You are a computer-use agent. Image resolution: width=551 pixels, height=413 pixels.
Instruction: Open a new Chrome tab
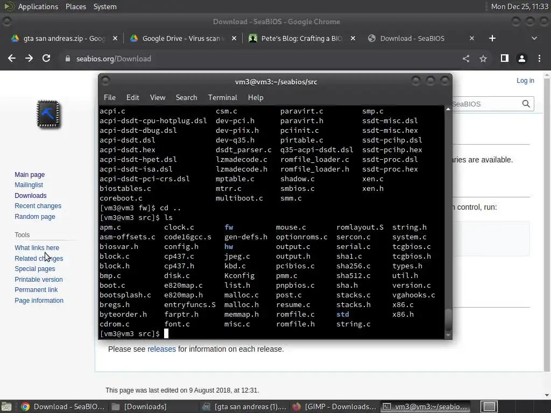coord(492,38)
